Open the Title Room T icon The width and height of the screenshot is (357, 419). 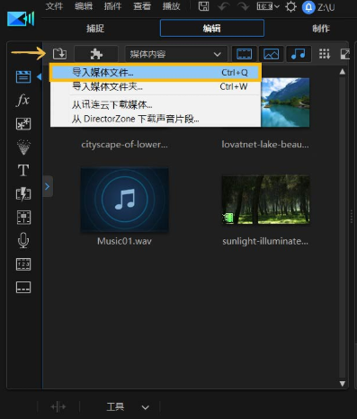pyautogui.click(x=23, y=170)
